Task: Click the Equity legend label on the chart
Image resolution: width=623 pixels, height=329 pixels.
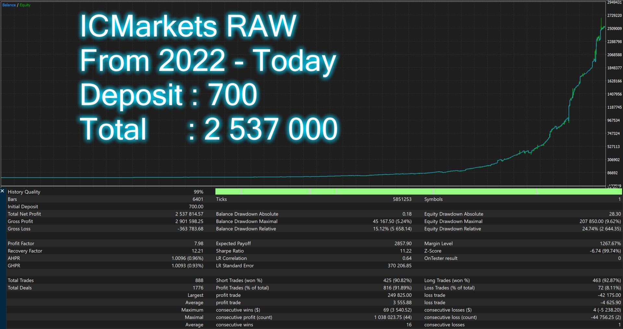Action: 25,5
